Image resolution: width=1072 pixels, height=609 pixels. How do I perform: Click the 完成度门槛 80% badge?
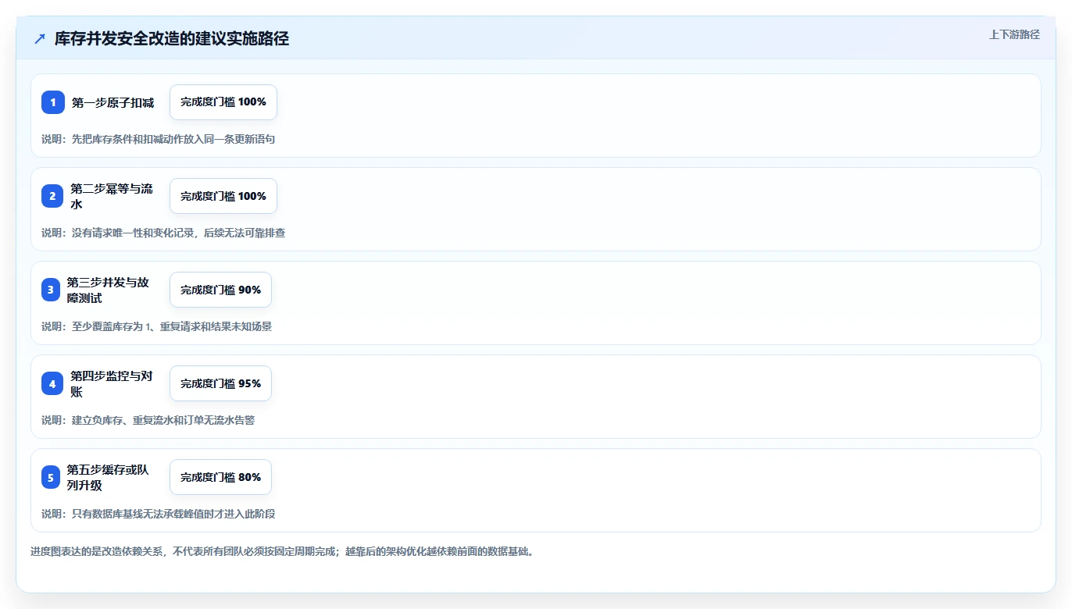[x=220, y=477]
